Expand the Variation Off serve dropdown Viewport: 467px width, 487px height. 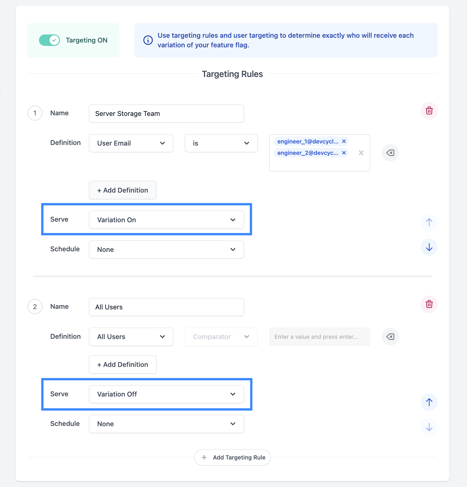(x=166, y=394)
